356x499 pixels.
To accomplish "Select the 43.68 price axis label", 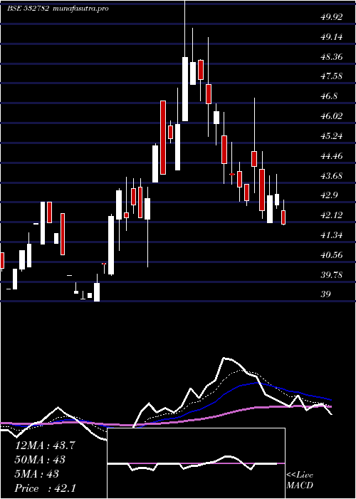I will pyautogui.click(x=332, y=175).
